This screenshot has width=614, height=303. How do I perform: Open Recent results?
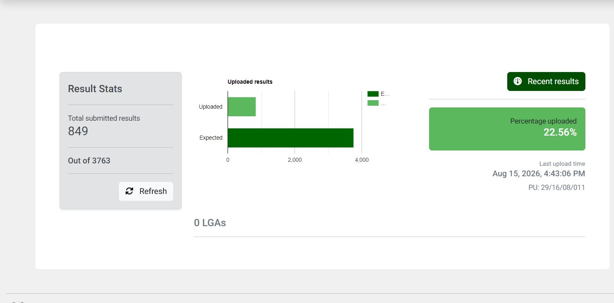click(546, 81)
